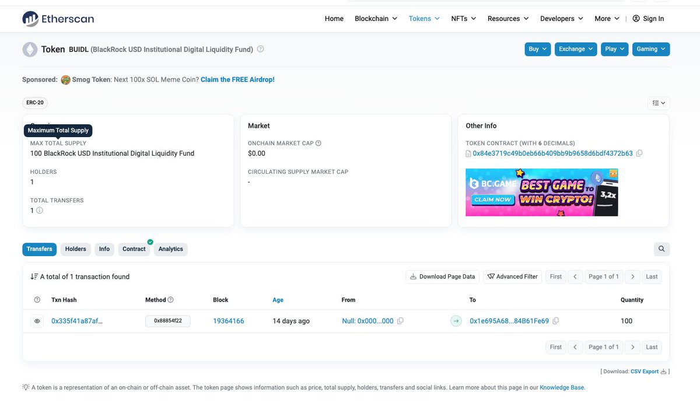
Task: Expand the Gaming dropdown button
Action: 651,50
